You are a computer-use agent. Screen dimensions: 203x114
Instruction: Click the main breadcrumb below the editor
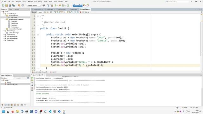(53, 72)
